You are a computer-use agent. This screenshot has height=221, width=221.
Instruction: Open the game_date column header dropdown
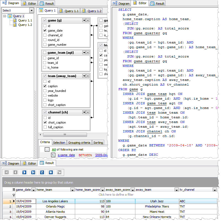(x=33, y=190)
